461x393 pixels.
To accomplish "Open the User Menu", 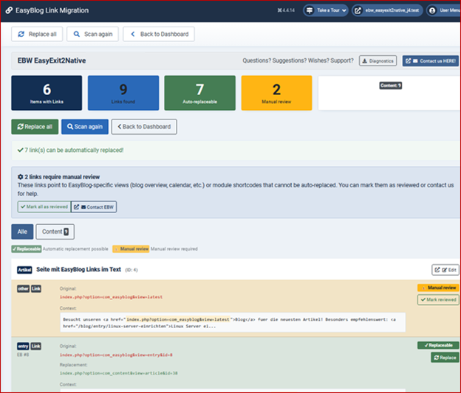I will (x=444, y=10).
